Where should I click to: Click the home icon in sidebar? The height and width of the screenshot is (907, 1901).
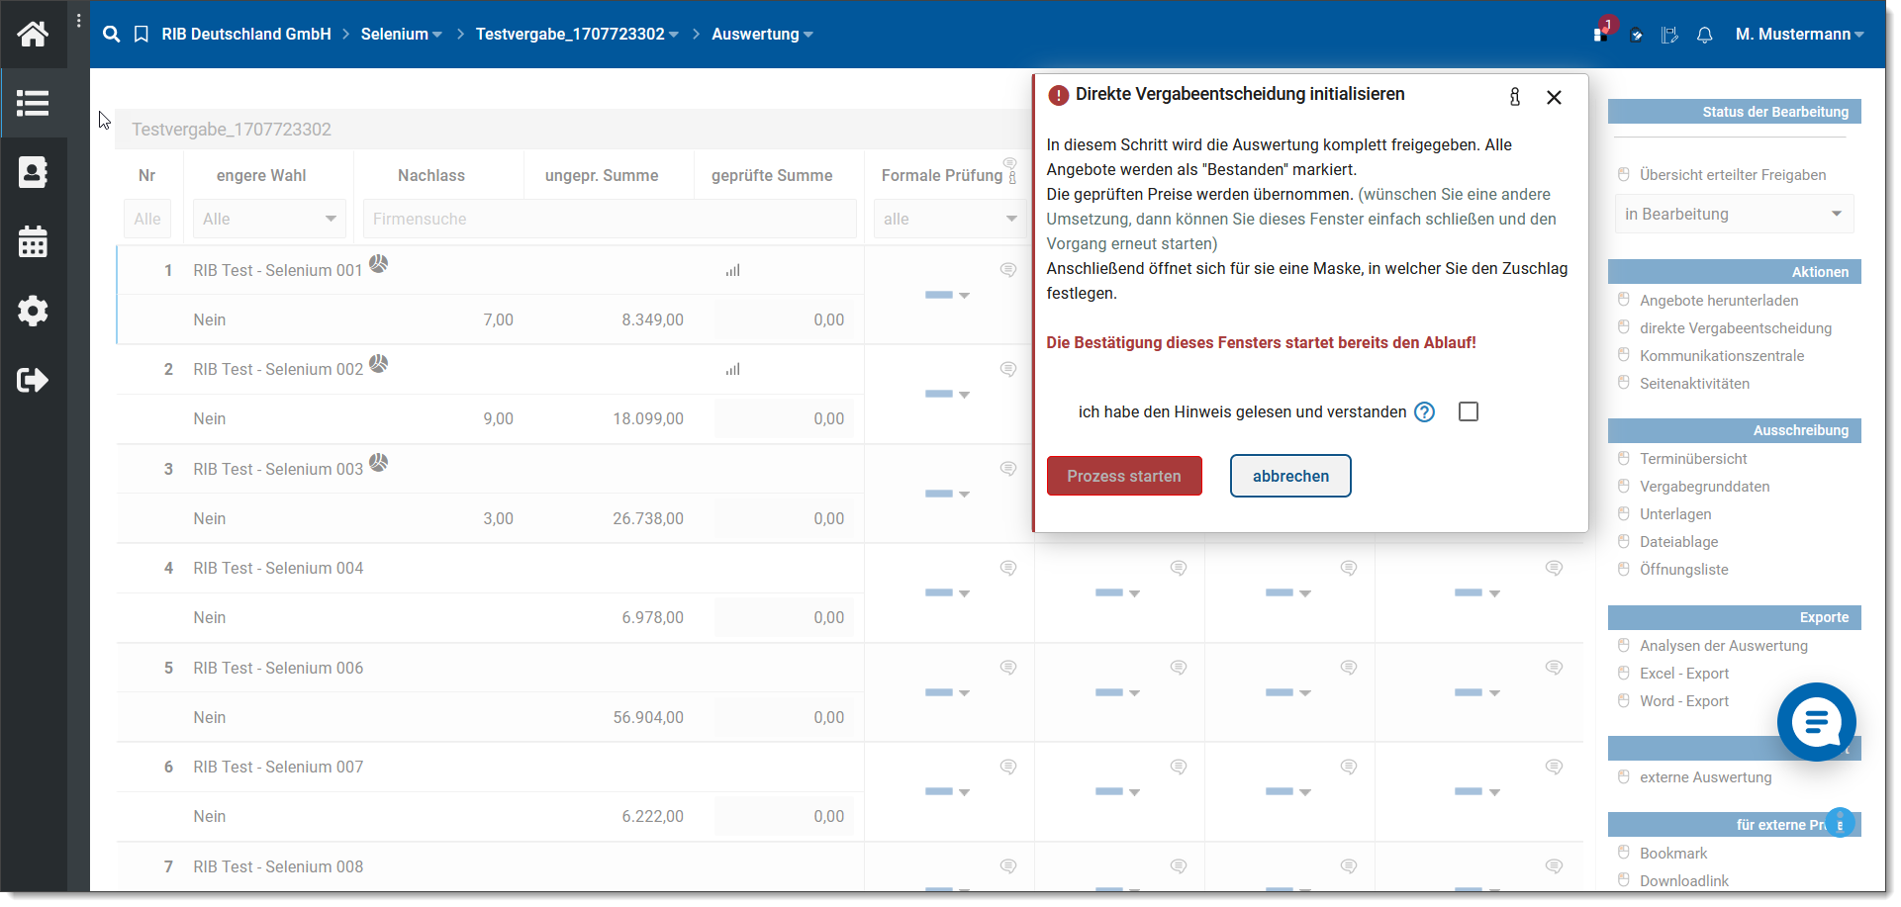(x=33, y=35)
